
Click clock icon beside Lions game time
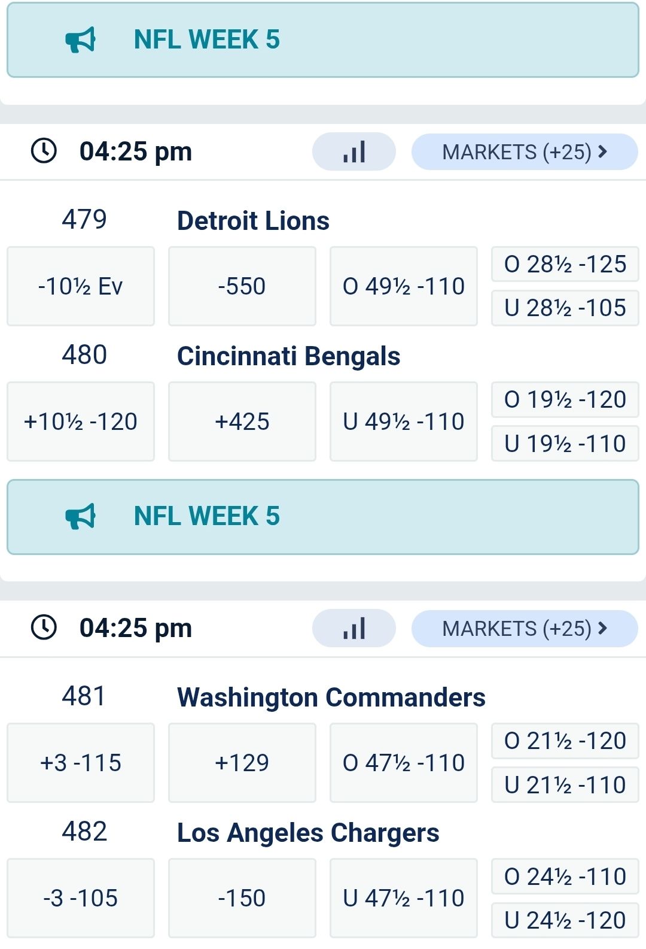click(x=44, y=151)
